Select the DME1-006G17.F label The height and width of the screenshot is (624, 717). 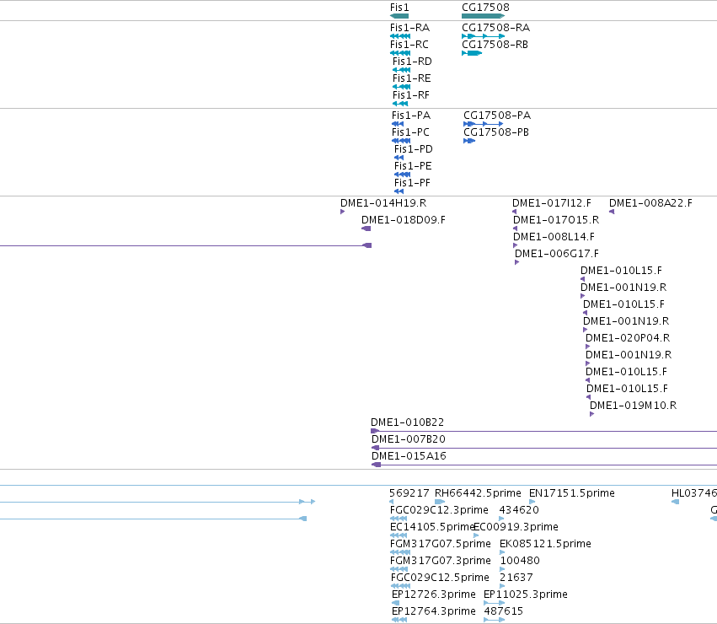point(557,254)
